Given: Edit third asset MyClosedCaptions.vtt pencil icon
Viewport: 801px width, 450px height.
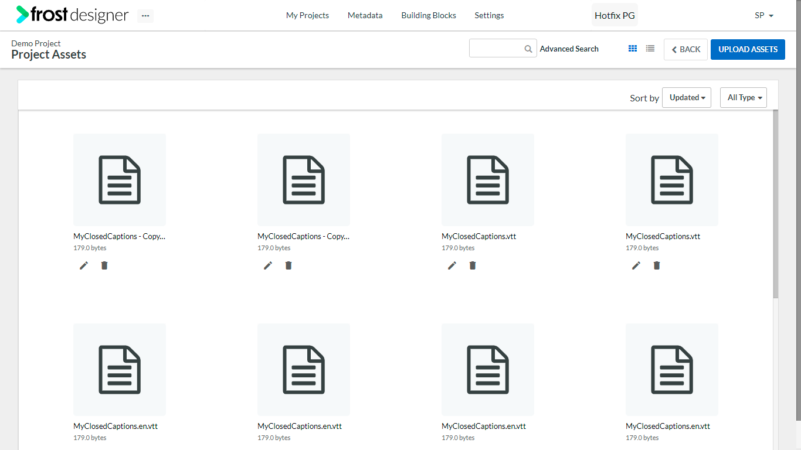Looking at the screenshot, I should (452, 265).
